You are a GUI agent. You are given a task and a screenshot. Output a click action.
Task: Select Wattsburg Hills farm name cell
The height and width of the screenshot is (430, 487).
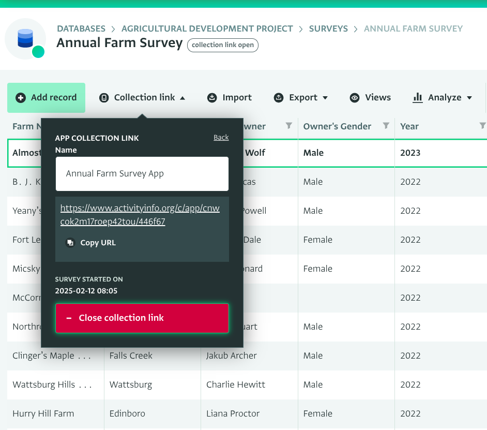tap(56, 384)
